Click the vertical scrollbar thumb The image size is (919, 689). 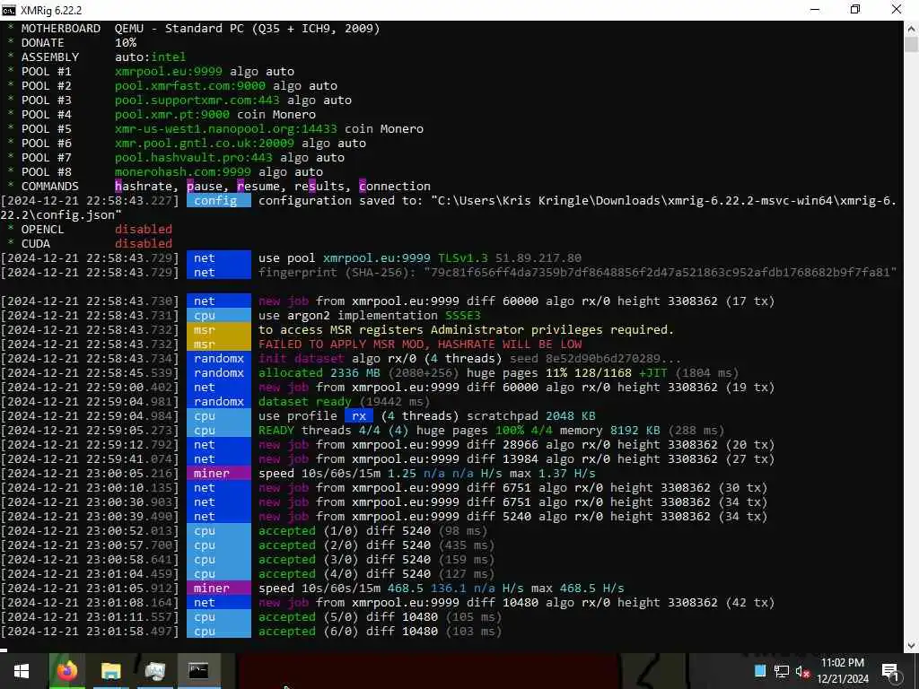point(912,45)
